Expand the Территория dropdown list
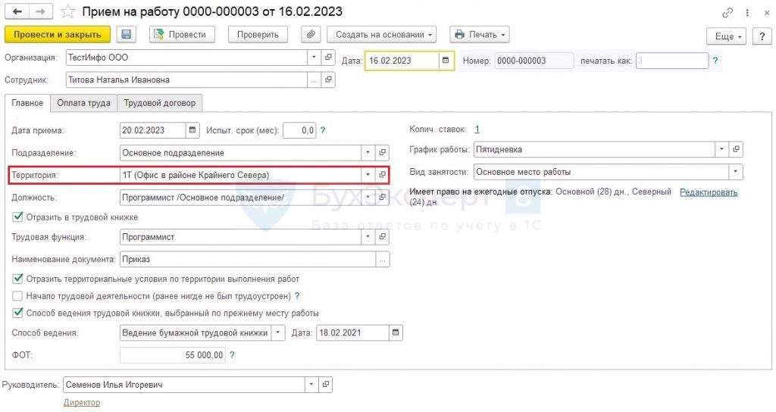The height and width of the screenshot is (412, 776). coord(368,175)
